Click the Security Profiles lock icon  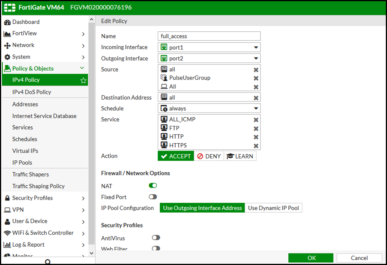[7, 198]
